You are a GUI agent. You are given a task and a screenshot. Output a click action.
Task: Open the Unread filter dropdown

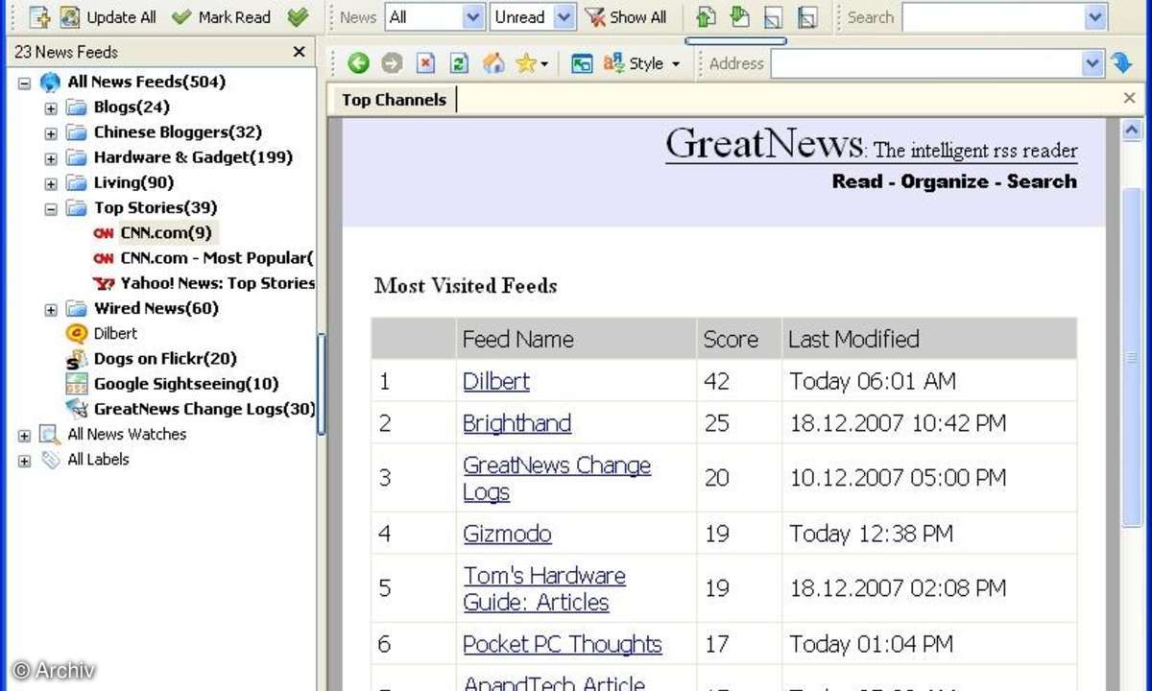pyautogui.click(x=564, y=16)
